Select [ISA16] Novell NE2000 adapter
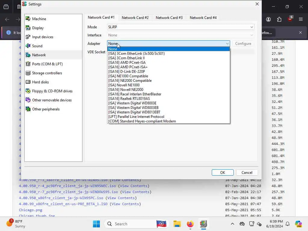The height and width of the screenshot is (231, 308). click(x=168, y=90)
